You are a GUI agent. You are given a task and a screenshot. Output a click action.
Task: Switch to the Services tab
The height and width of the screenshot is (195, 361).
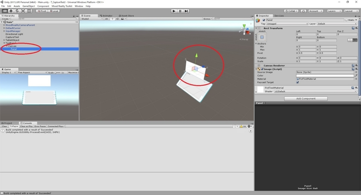279,16
